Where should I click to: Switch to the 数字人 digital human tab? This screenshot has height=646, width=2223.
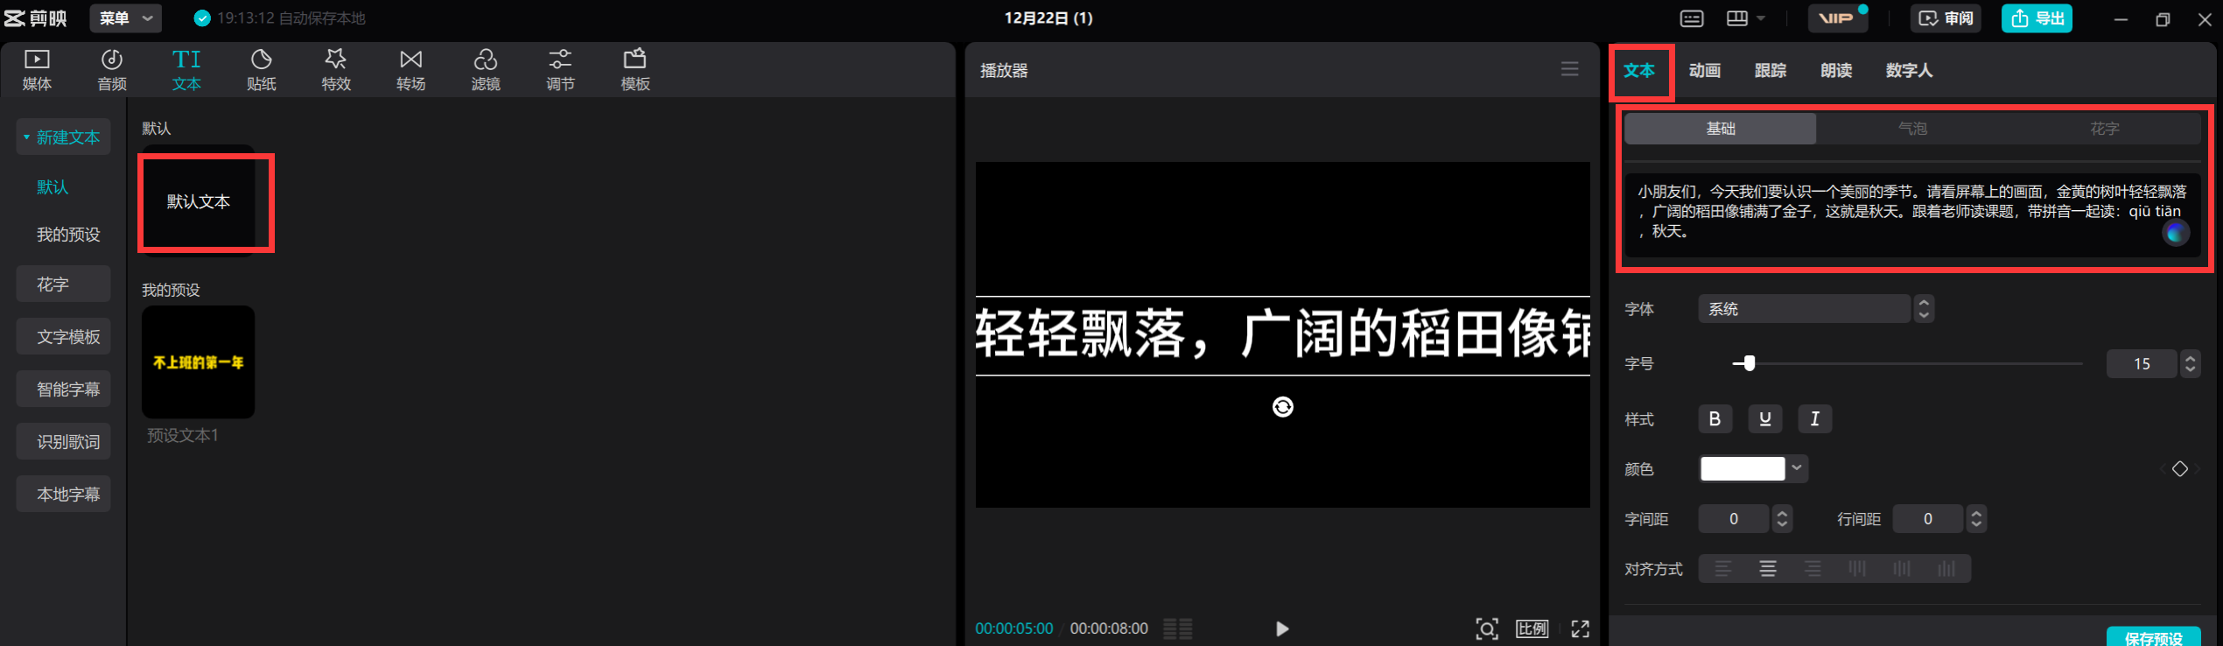pyautogui.click(x=1909, y=70)
